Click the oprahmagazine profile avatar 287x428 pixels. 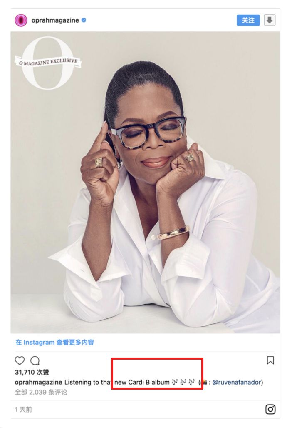tap(21, 20)
